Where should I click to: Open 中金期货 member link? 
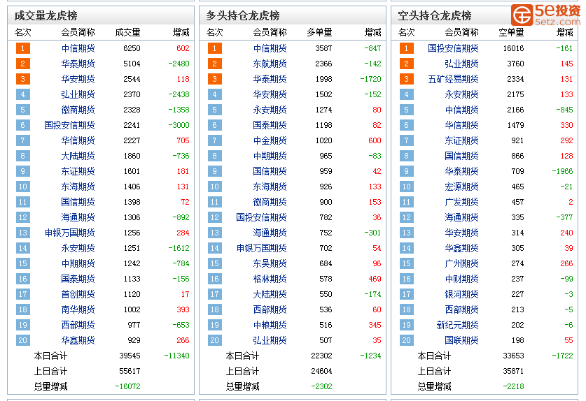(x=270, y=140)
